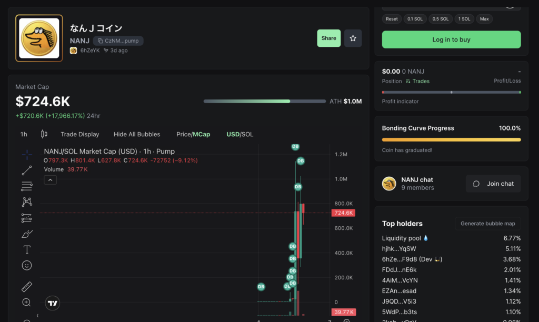Select the crosshair cursor tool
539x322 pixels.
tap(27, 154)
